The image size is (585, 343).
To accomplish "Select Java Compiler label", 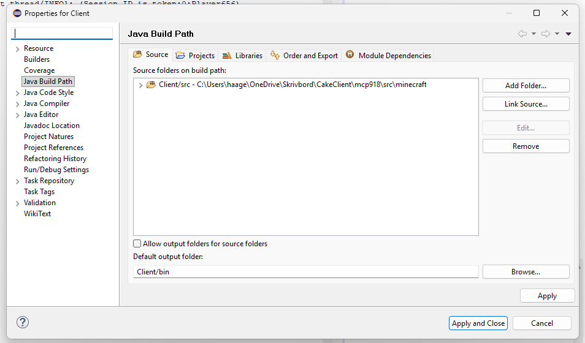I will click(x=47, y=104).
